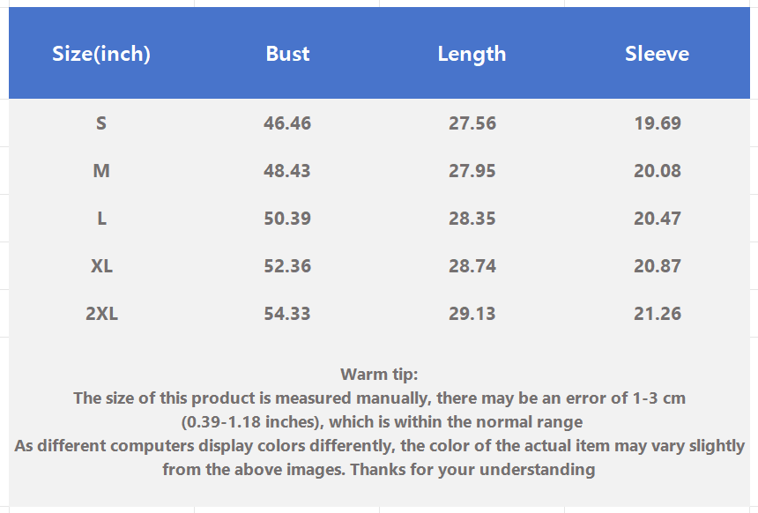This screenshot has height=513, width=758.
Task: Click bust value 50.39
Action: coord(287,219)
